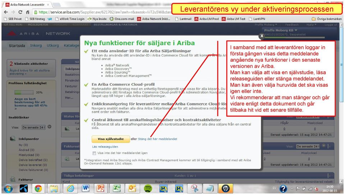The height and width of the screenshot is (195, 345).
Task: Click the browser home icon
Action: point(28,12)
